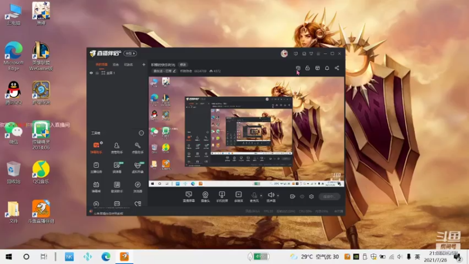This screenshot has width=469, height=264.
Task: Open the toolbox tool with the picture-frame icon
Action: [x=117, y=167]
